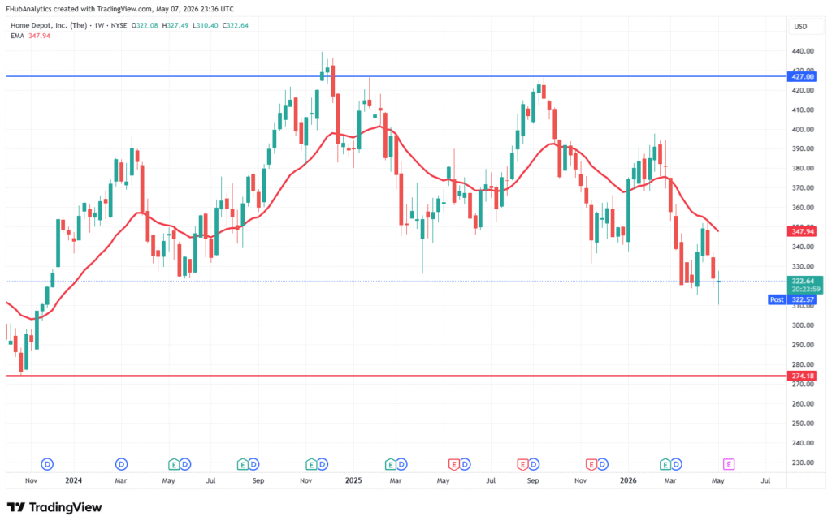Click the TradingView logo at the bottom

(54, 507)
